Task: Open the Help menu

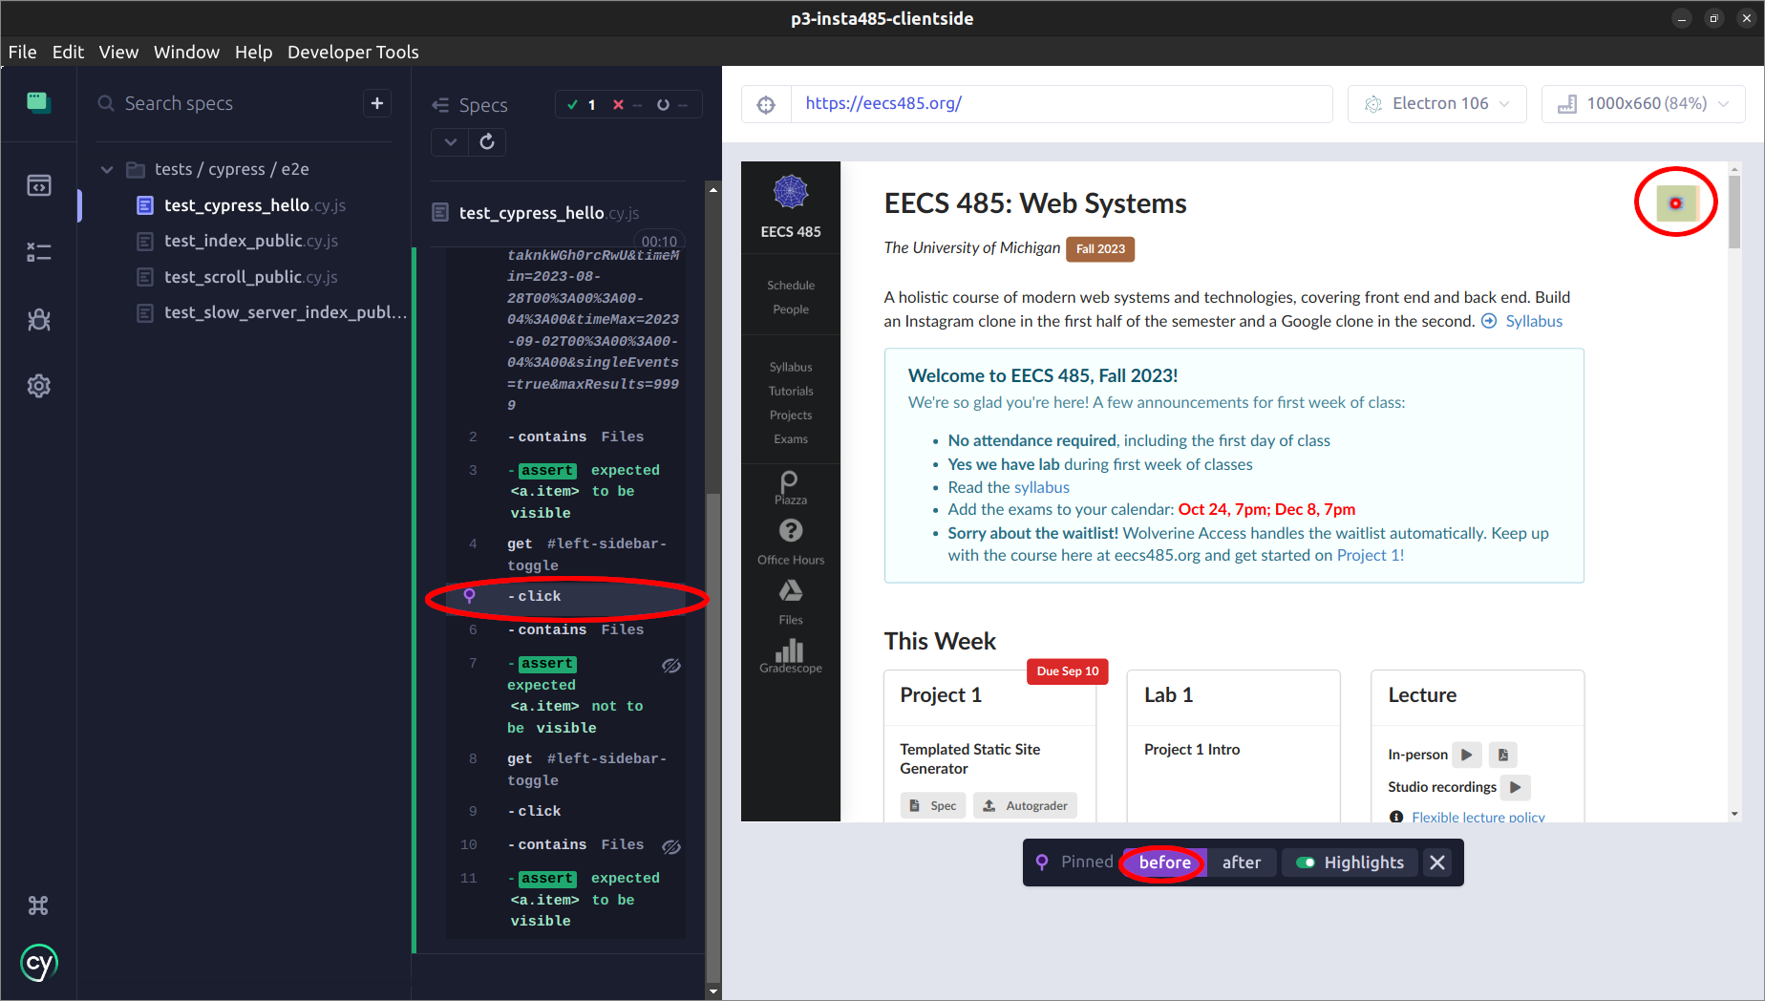Action: point(253,52)
